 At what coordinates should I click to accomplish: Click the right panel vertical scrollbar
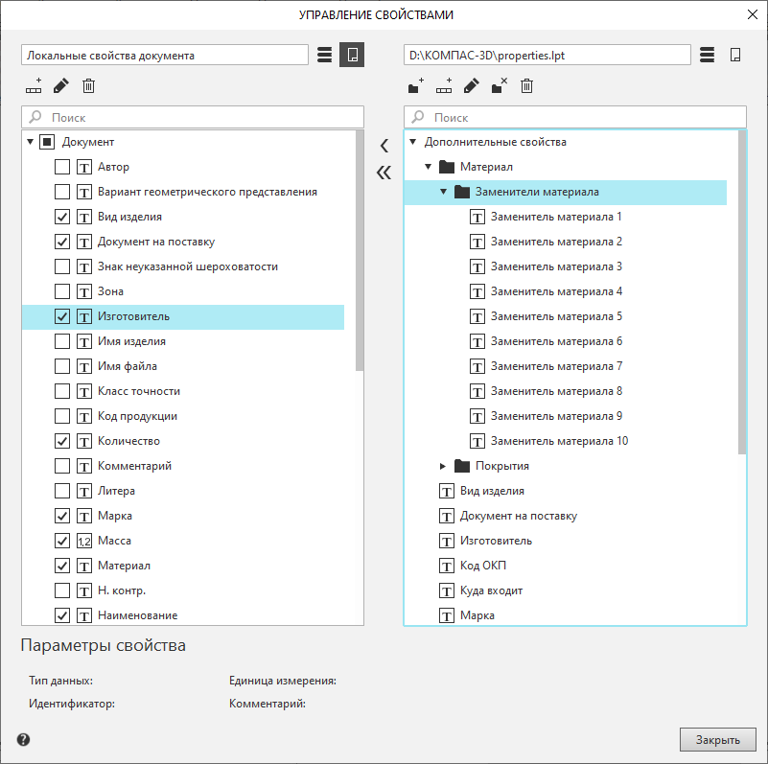742,288
